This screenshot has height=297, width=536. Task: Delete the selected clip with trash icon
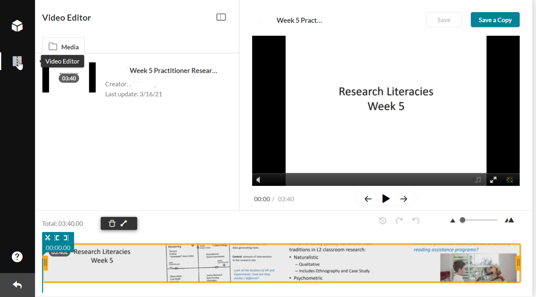coord(112,224)
